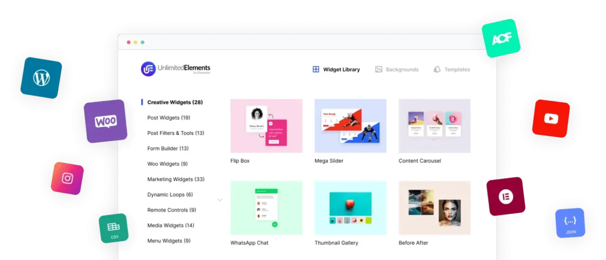Switch to the Widget Library tab
The image size is (606, 260).
336,69
